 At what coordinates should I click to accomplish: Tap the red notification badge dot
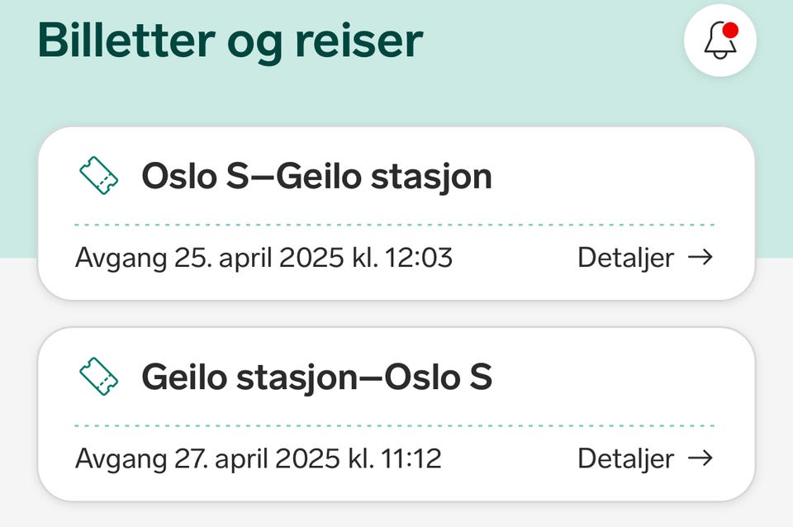tap(729, 31)
